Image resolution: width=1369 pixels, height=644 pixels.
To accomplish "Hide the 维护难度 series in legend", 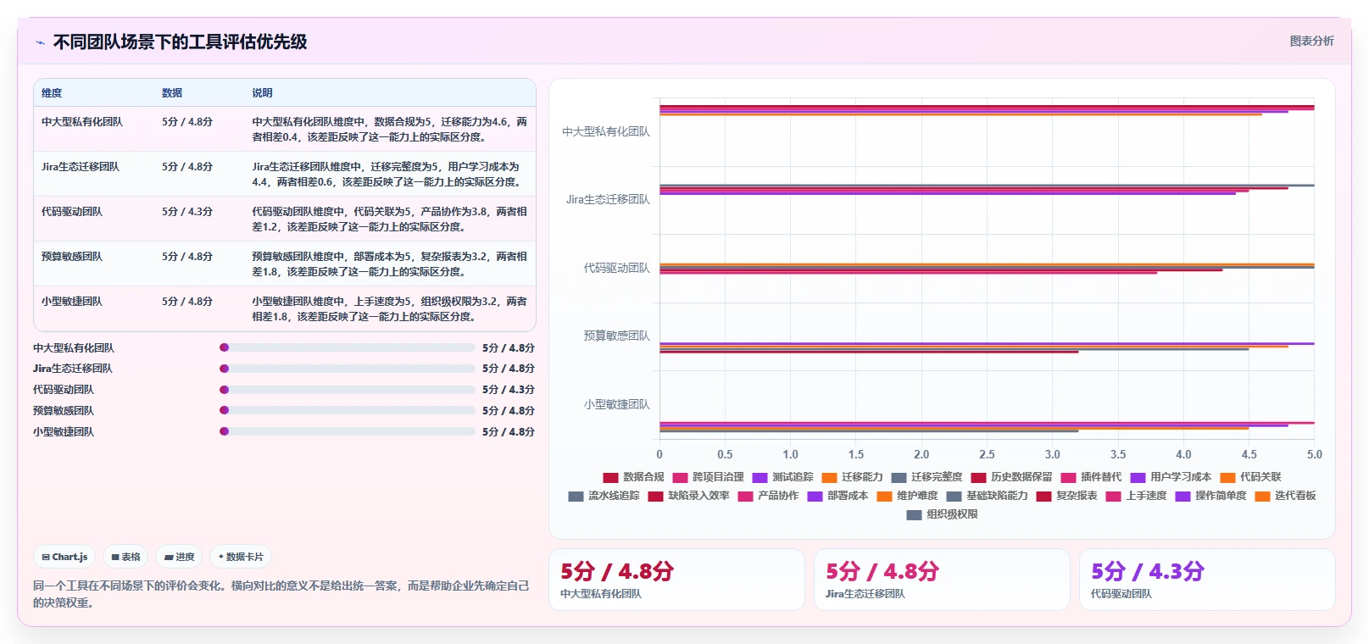I will tap(907, 496).
